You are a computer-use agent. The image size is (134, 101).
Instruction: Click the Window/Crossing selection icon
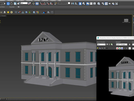[x=4, y=4]
